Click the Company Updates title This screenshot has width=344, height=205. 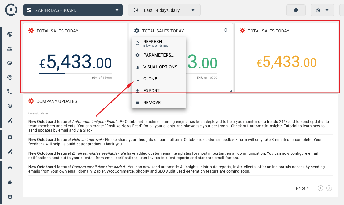[x=57, y=101]
